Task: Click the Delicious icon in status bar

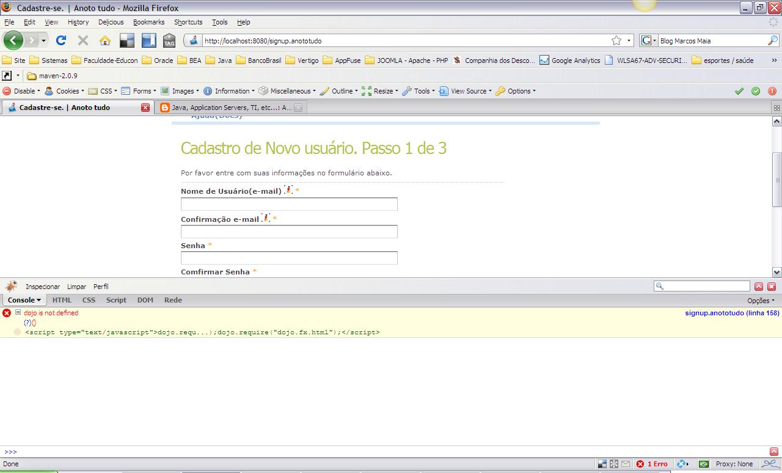Action: pos(602,464)
